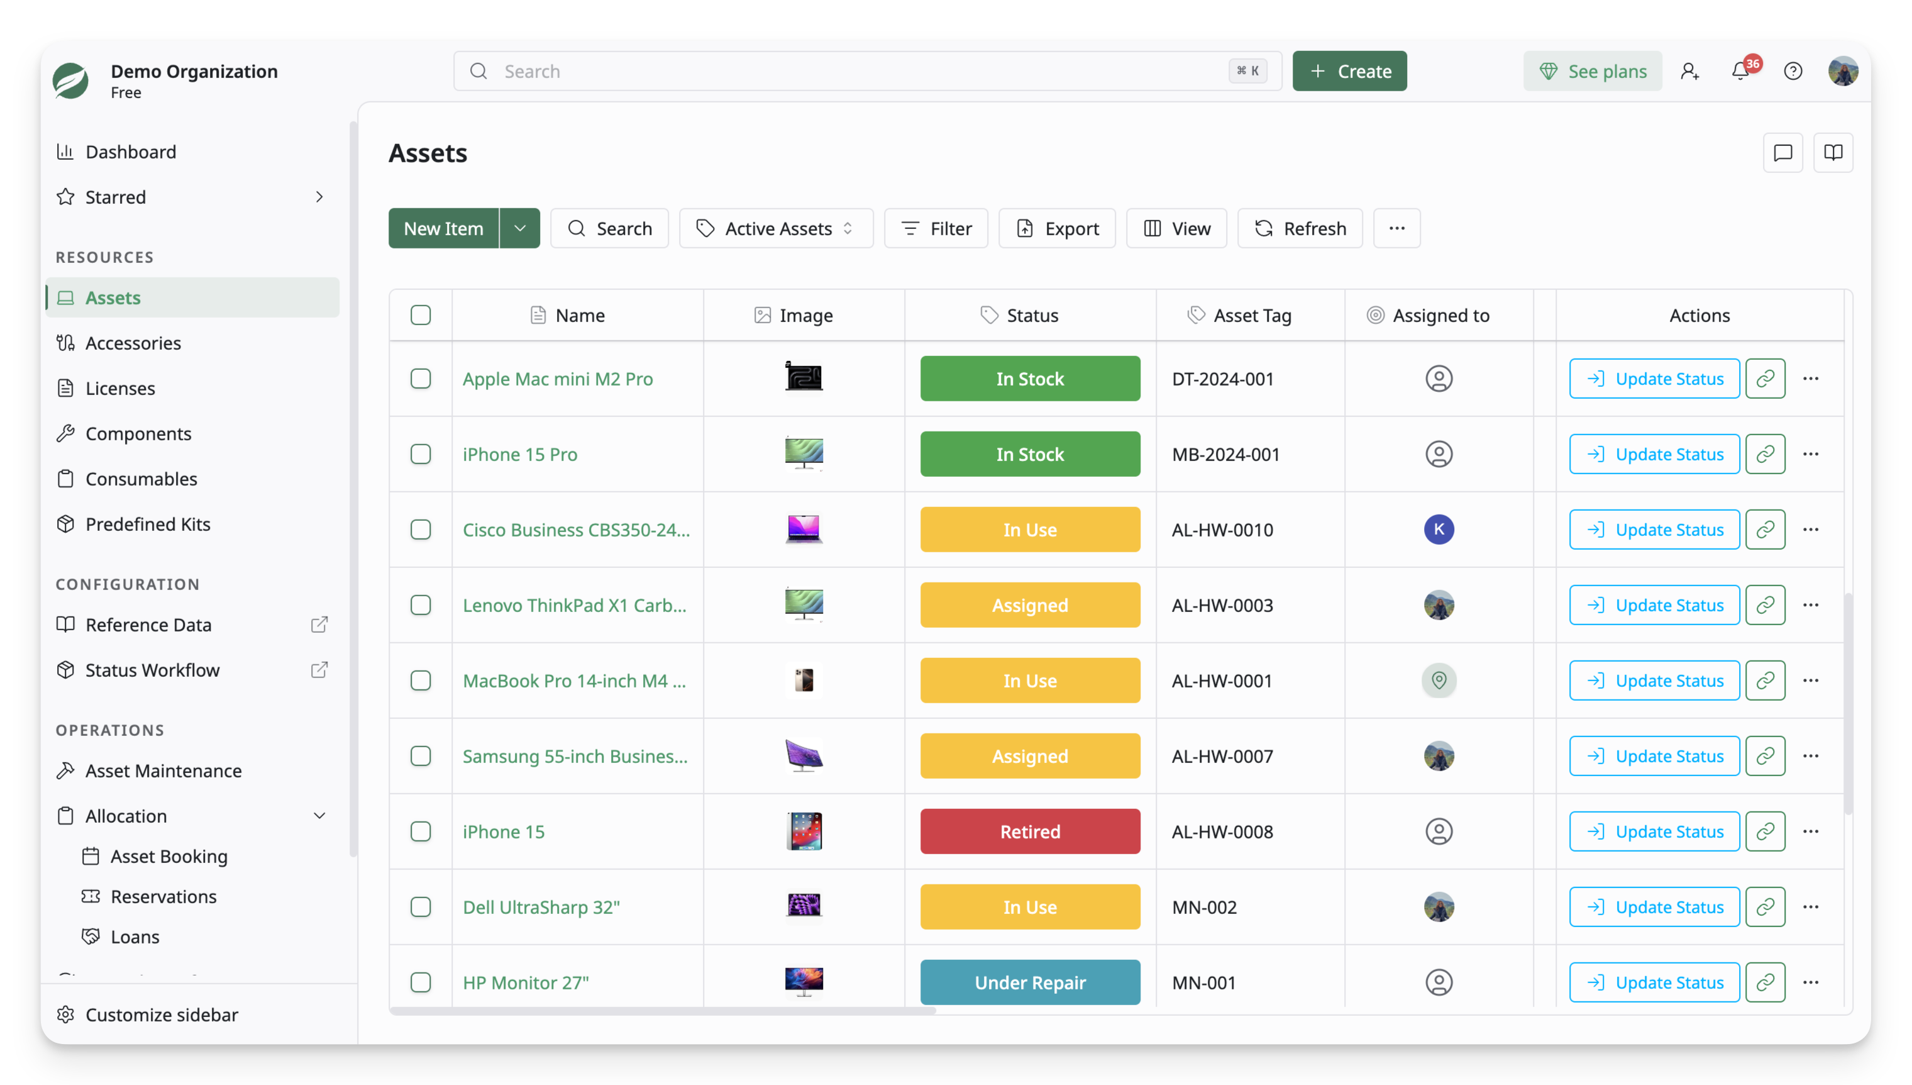The height and width of the screenshot is (1085, 1912).
Task: Open toolbar more options ellipsis button
Action: click(x=1396, y=228)
